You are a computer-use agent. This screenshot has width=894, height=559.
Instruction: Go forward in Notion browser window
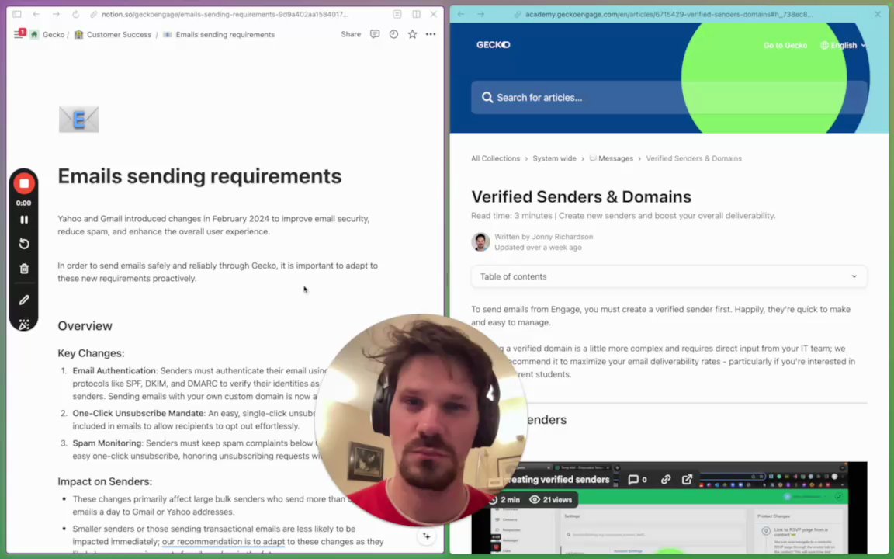tap(56, 14)
